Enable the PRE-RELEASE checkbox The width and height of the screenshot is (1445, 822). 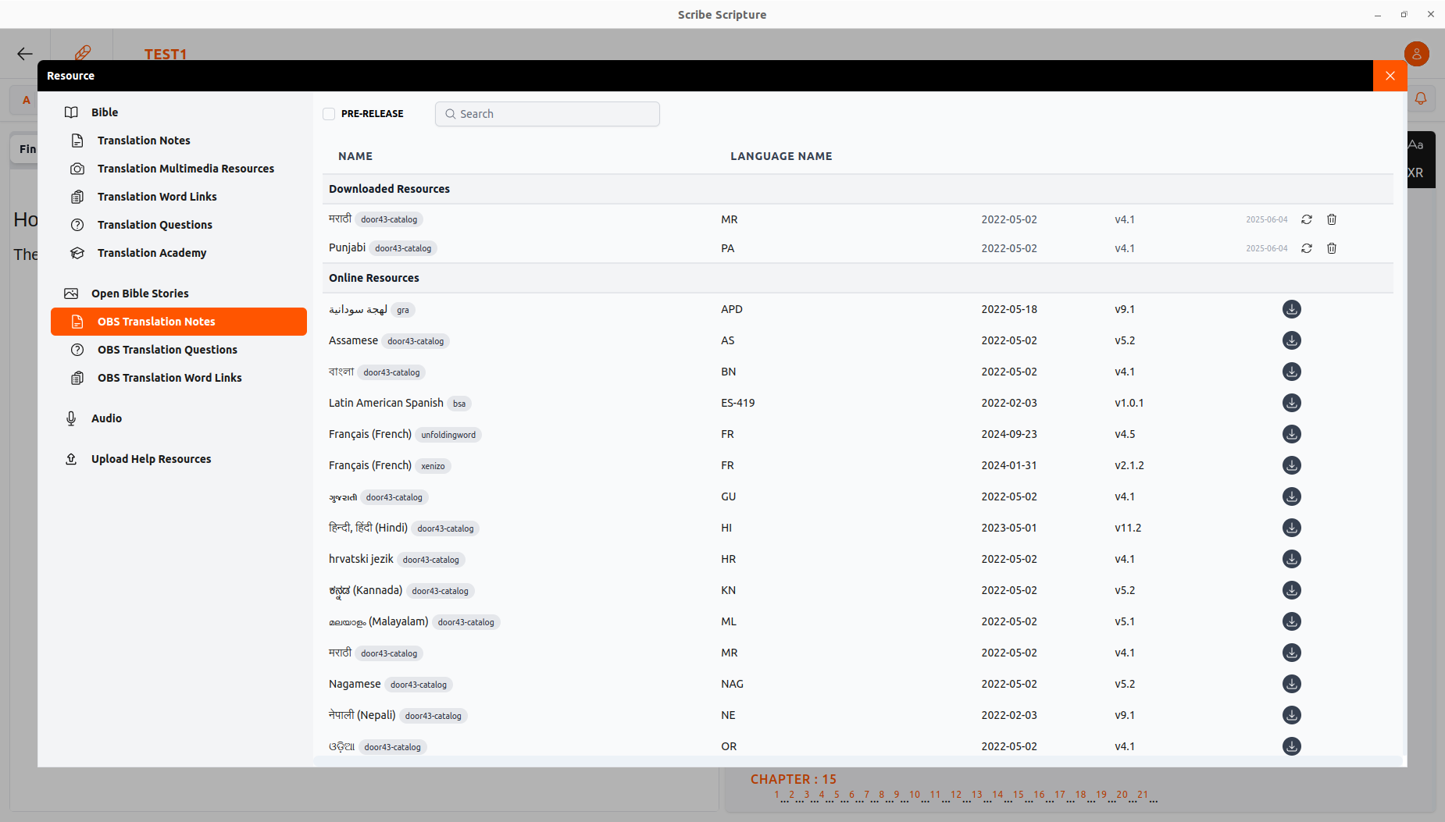tap(329, 114)
